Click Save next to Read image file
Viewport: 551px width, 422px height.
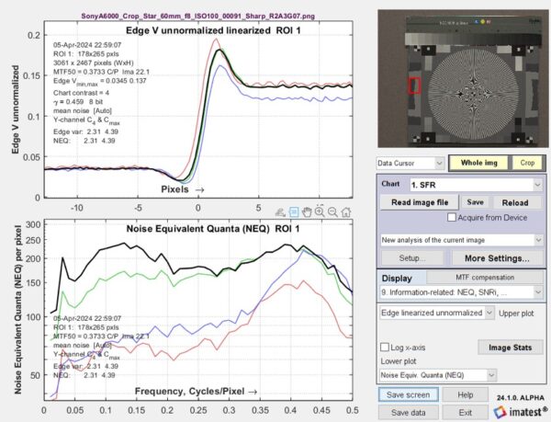tap(475, 202)
